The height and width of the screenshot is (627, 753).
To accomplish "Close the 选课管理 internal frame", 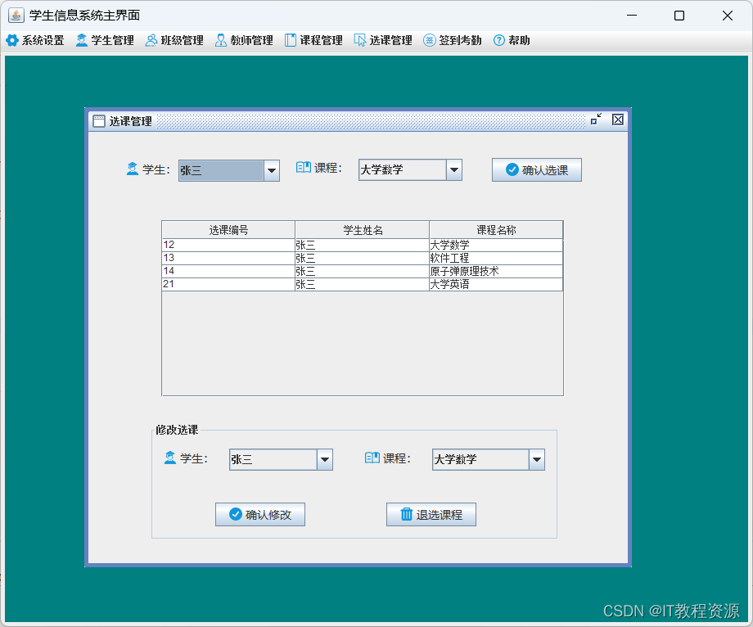I will (x=618, y=120).
